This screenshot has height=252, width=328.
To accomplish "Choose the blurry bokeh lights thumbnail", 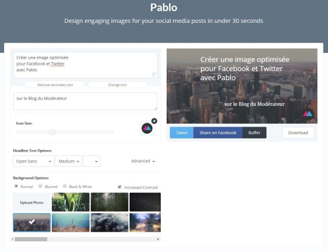I will point(145,223).
